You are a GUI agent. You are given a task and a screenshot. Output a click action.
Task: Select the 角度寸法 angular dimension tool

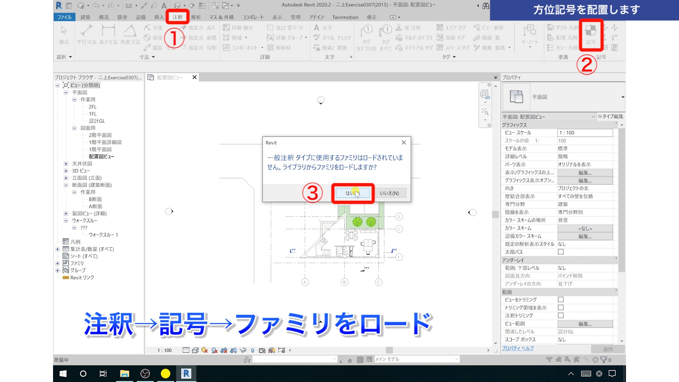[x=130, y=34]
